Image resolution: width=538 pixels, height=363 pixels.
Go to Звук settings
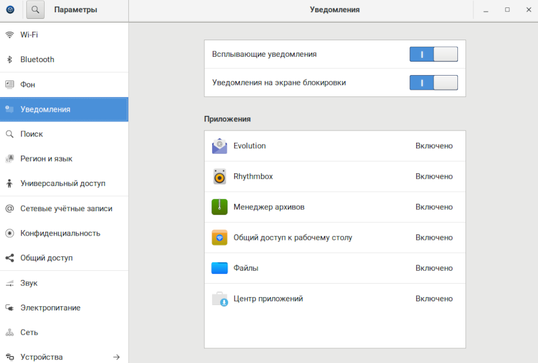[x=29, y=283]
